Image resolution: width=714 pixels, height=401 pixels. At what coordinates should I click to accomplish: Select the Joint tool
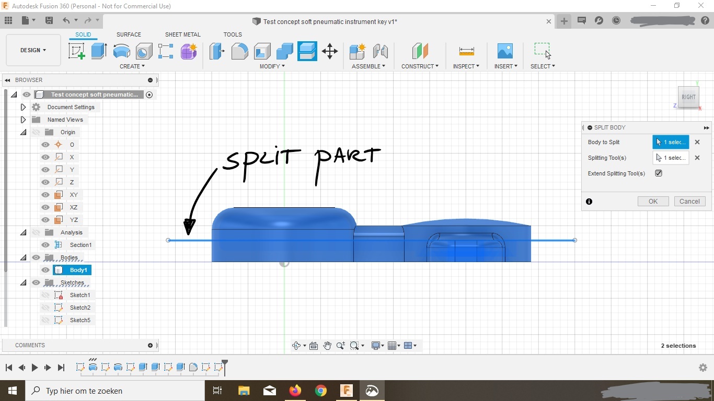click(x=381, y=51)
